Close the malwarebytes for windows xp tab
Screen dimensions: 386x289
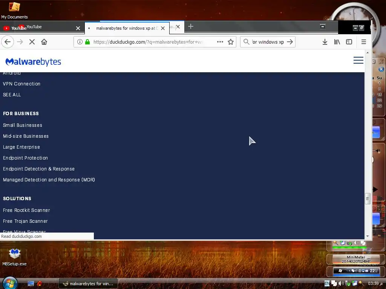[x=163, y=28]
